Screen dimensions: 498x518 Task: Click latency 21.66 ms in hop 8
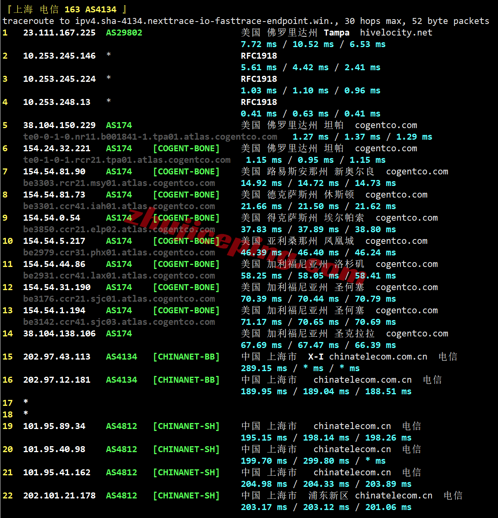(262, 206)
